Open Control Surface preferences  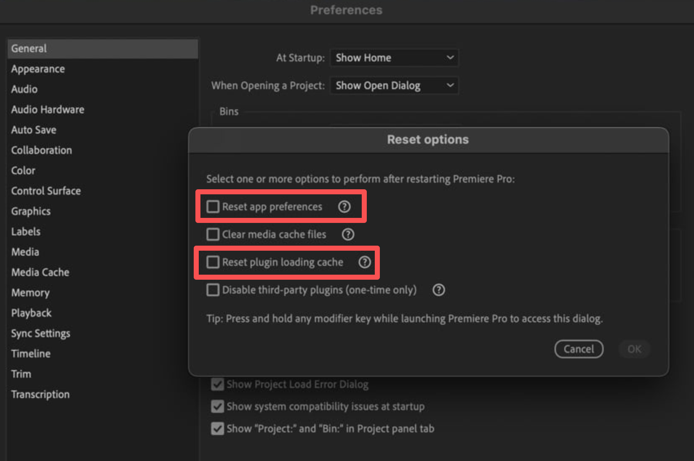tap(46, 191)
